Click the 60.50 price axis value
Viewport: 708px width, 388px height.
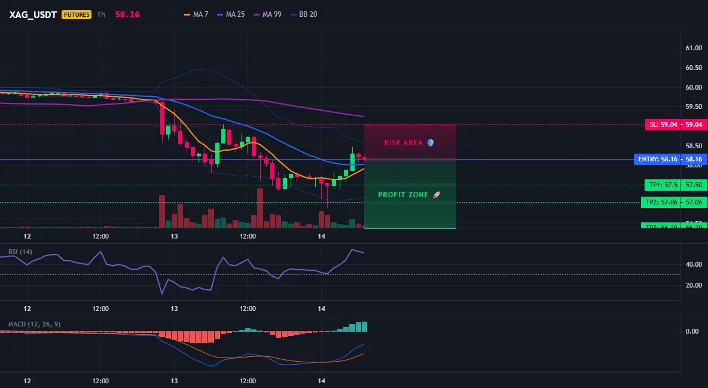[694, 68]
